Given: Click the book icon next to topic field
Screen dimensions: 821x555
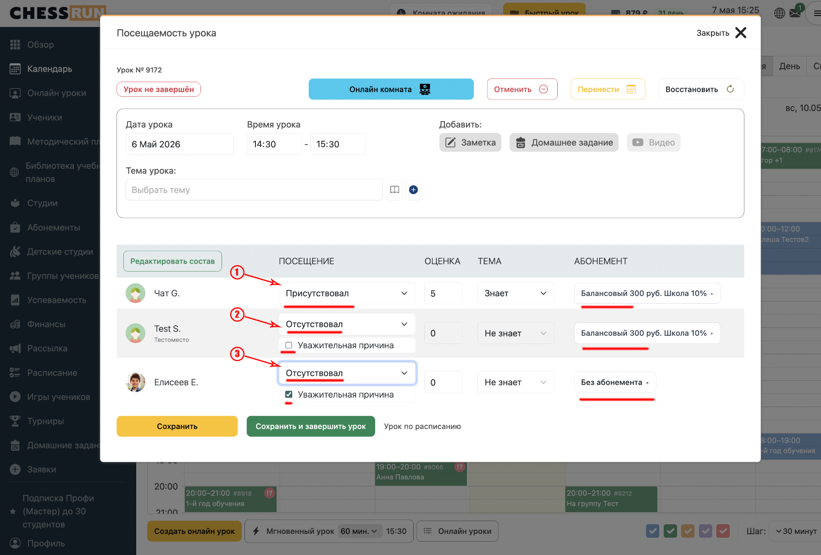Looking at the screenshot, I should coord(394,190).
